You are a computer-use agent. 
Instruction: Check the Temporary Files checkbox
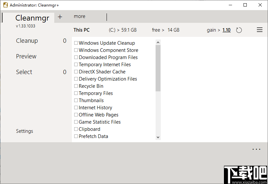point(76,93)
